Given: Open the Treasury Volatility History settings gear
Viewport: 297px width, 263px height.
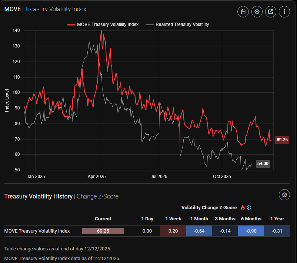Looking at the screenshot, I should tap(284, 194).
